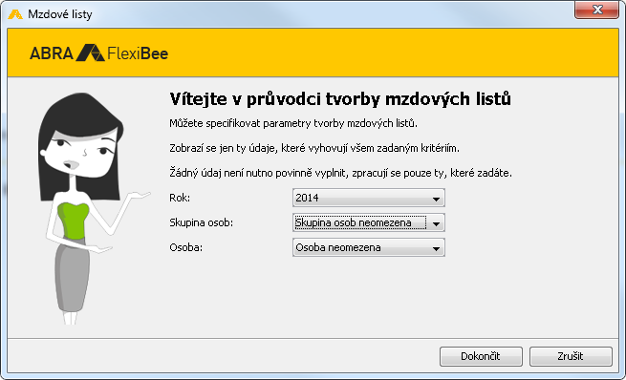Open the Rok year combo box
Image resolution: width=626 pixels, height=380 pixels.
coord(369,198)
